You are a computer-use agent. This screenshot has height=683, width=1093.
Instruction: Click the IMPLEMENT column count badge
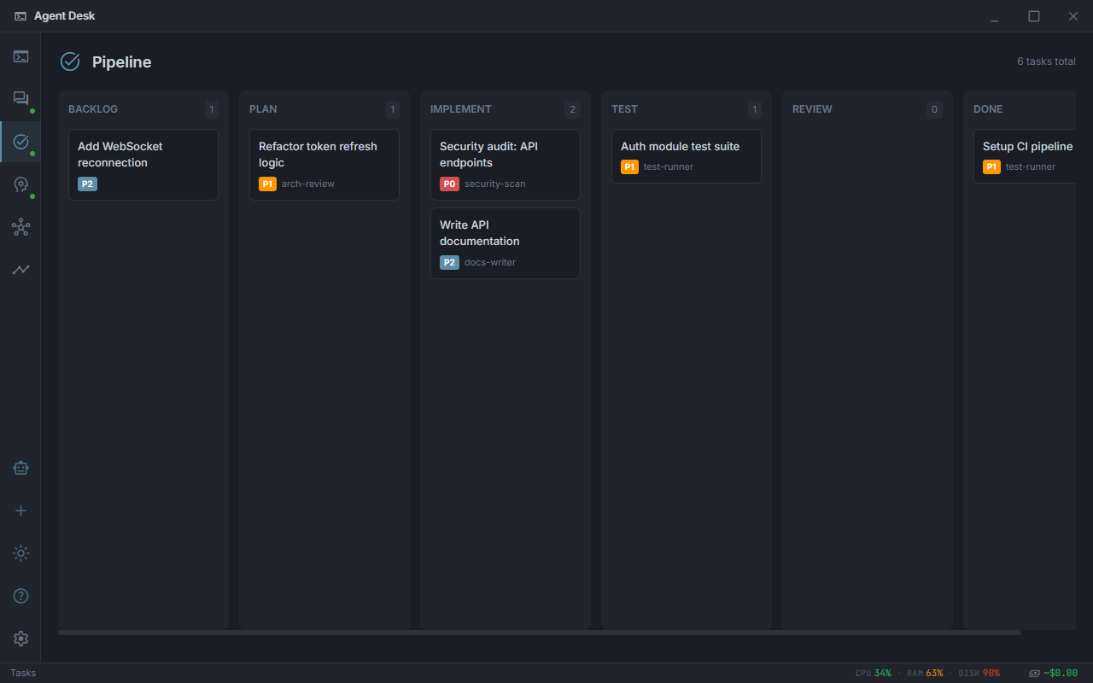pos(573,109)
